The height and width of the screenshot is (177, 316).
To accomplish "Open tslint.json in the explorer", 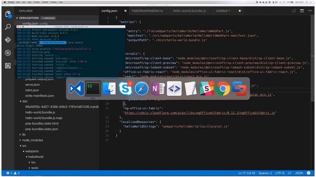I will point(32,90).
